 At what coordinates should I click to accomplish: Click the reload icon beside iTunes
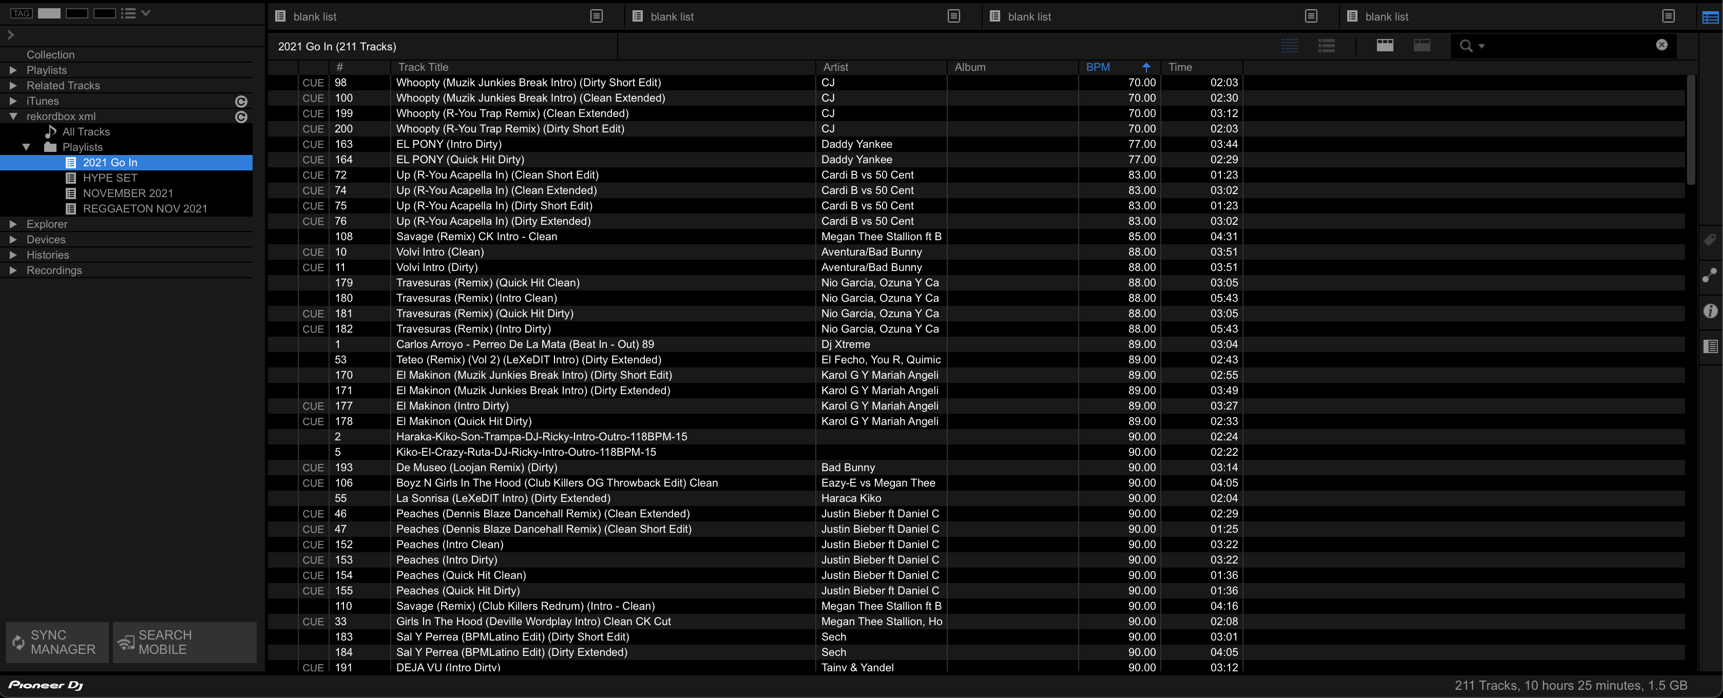pos(241,102)
